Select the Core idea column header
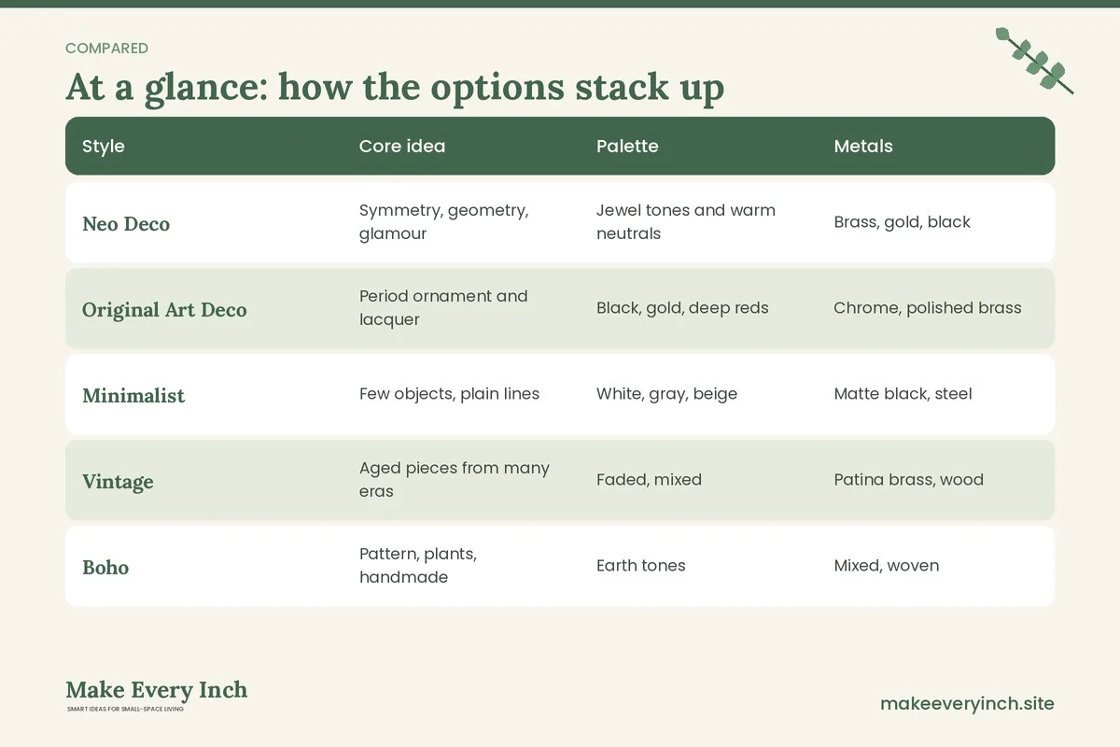Viewport: 1120px width, 747px height. pyautogui.click(x=402, y=146)
